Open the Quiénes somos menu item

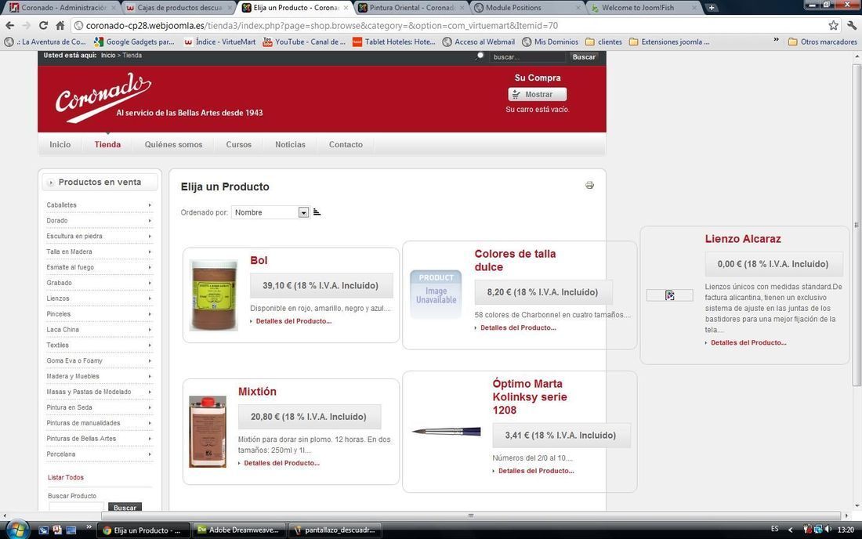click(x=173, y=144)
